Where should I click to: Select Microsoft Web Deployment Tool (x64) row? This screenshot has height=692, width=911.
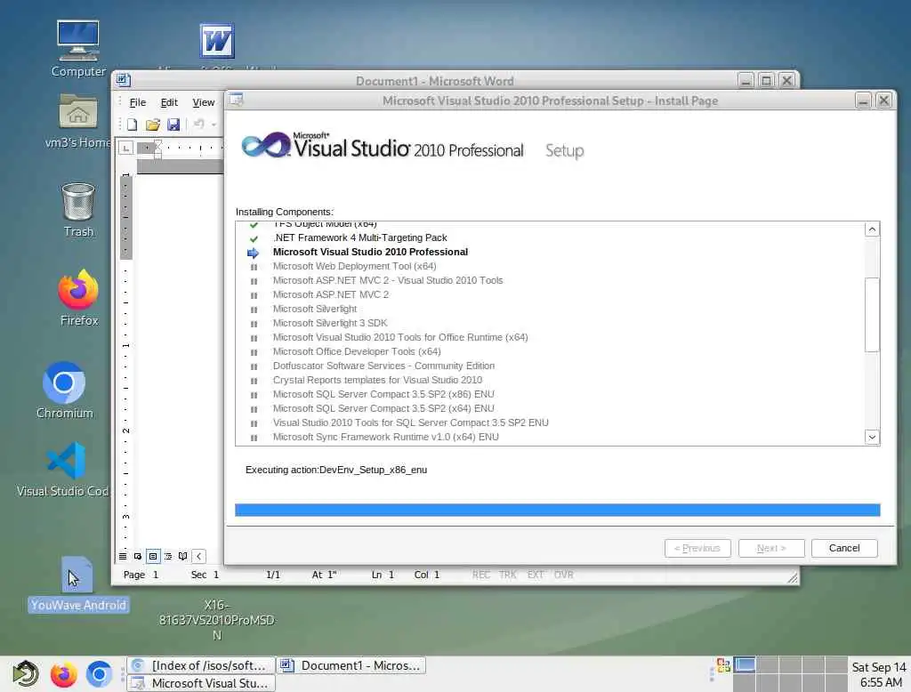[x=354, y=266]
